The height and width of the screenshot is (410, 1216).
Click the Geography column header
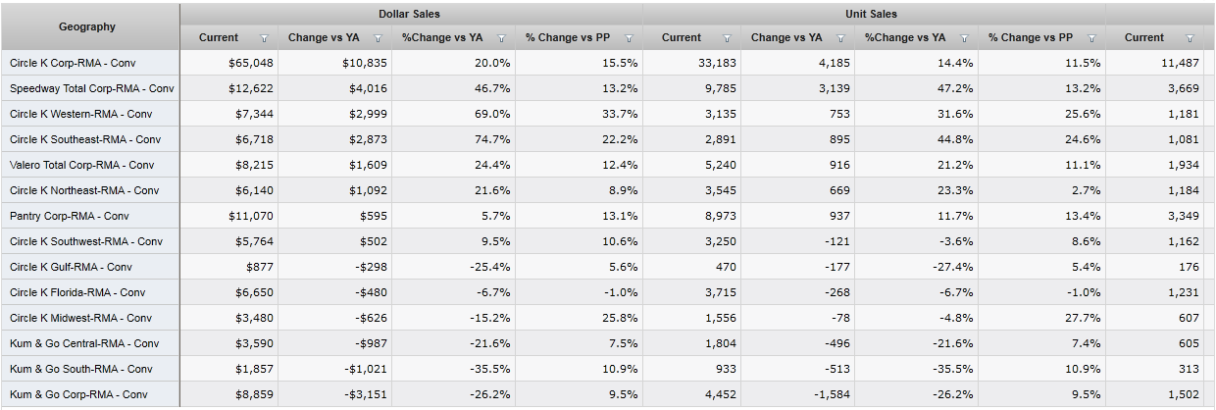click(87, 27)
